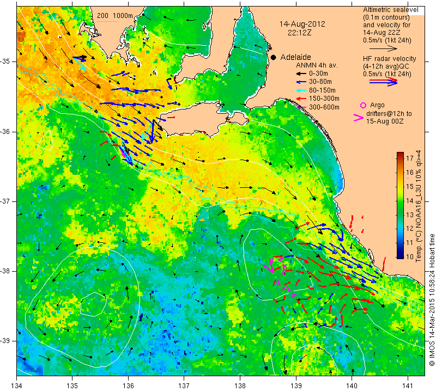Click the 137 longitude axis label

(x=184, y=386)
